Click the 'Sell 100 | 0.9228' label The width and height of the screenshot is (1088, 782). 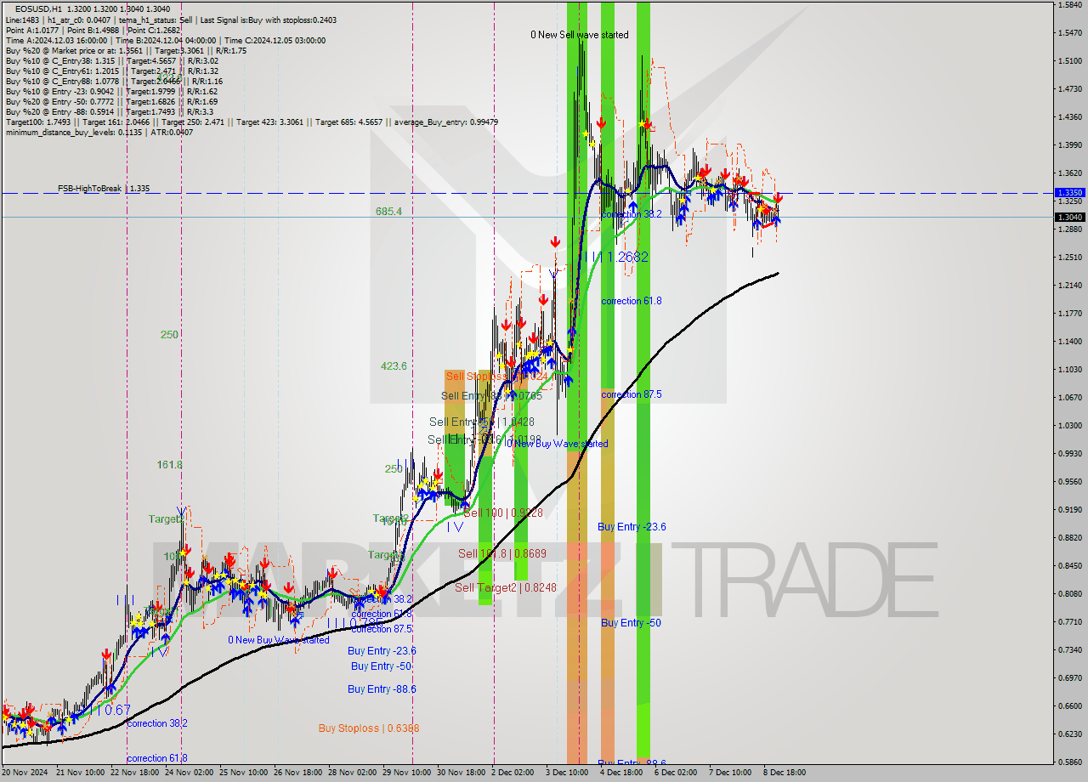tap(503, 513)
